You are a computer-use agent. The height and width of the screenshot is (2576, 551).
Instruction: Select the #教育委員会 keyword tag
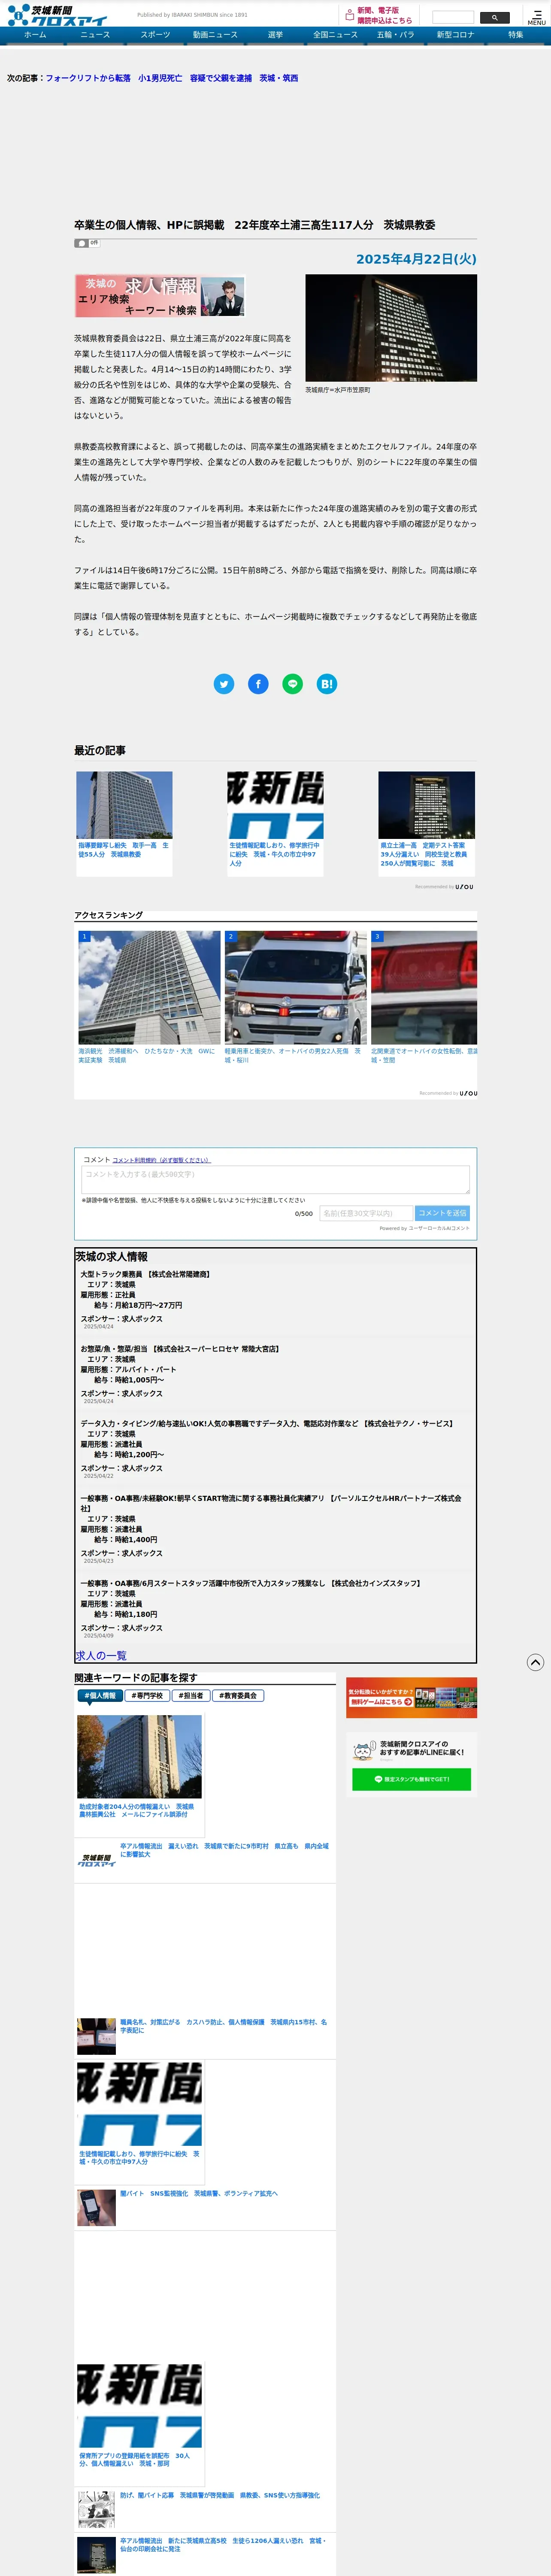click(238, 1696)
